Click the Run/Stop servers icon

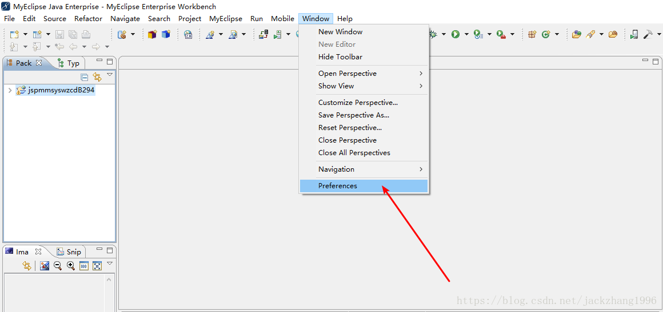[x=277, y=34]
